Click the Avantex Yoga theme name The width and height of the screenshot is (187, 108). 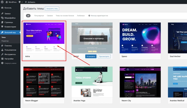[x=79, y=101]
